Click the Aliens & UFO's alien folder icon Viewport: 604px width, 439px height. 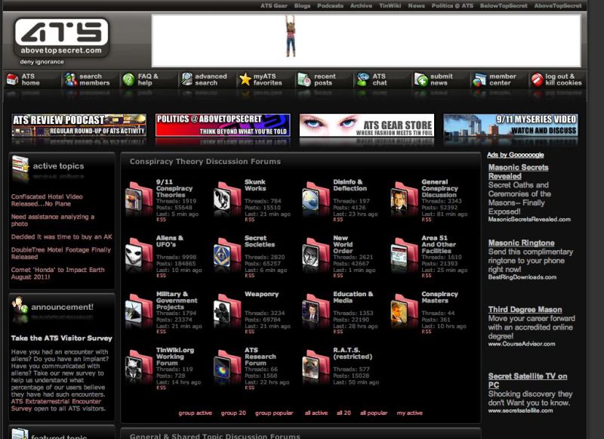click(x=139, y=253)
